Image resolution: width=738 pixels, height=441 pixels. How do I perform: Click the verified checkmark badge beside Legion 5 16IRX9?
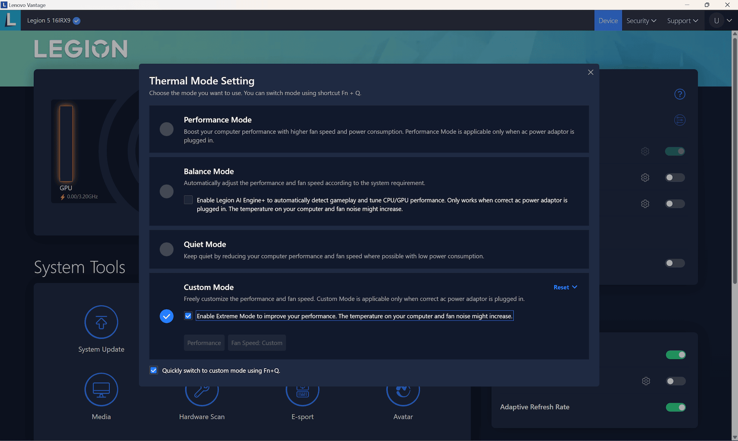click(x=76, y=21)
